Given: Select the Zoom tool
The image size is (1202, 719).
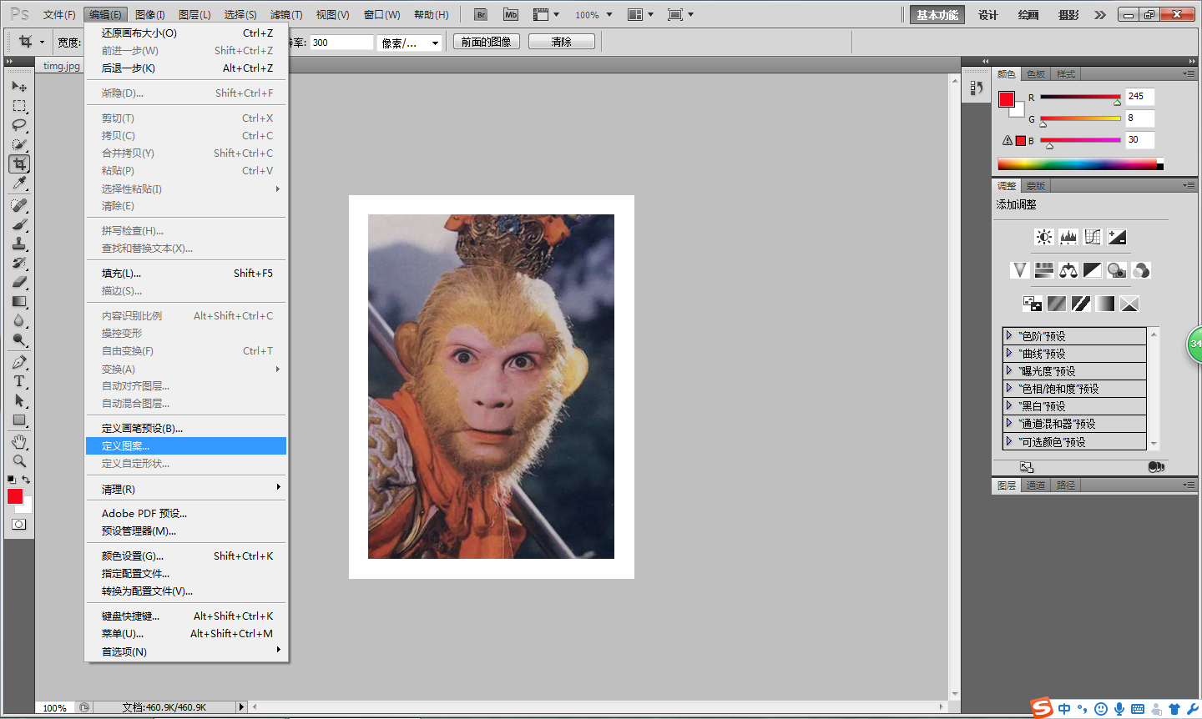Looking at the screenshot, I should (19, 460).
